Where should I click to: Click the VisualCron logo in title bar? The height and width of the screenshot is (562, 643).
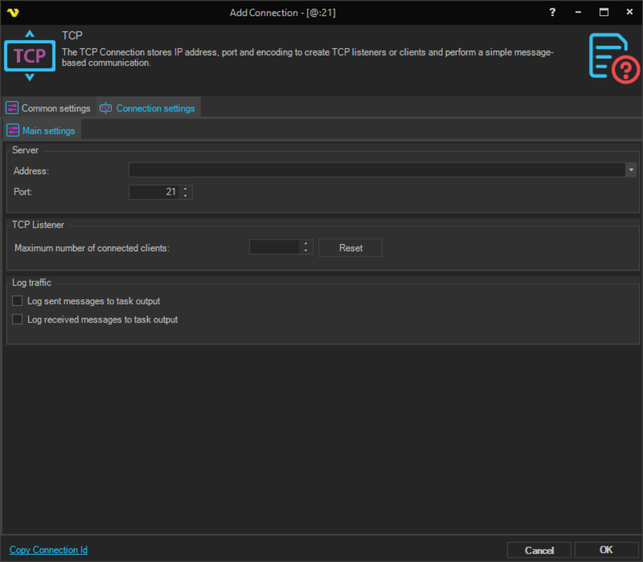pyautogui.click(x=13, y=12)
